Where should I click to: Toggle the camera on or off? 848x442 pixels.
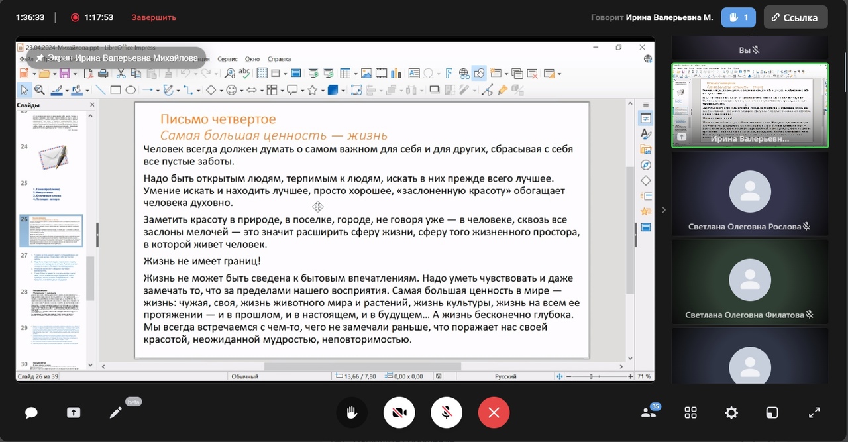(399, 413)
